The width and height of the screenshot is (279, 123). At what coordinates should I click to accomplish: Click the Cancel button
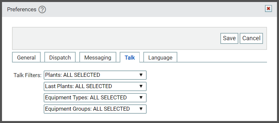click(251, 38)
